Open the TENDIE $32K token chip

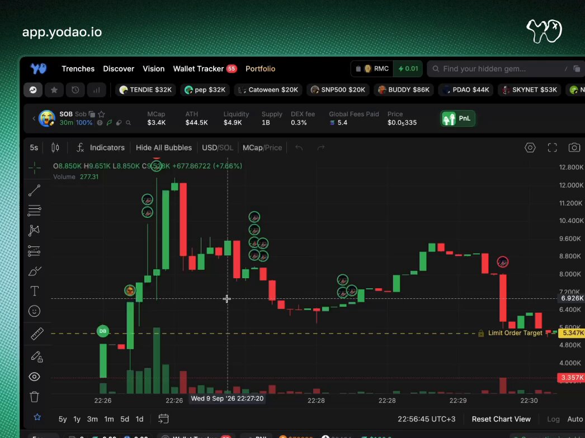coord(145,90)
